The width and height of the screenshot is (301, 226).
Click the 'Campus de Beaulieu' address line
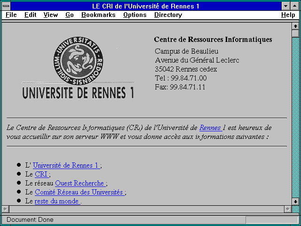pyautogui.click(x=187, y=51)
